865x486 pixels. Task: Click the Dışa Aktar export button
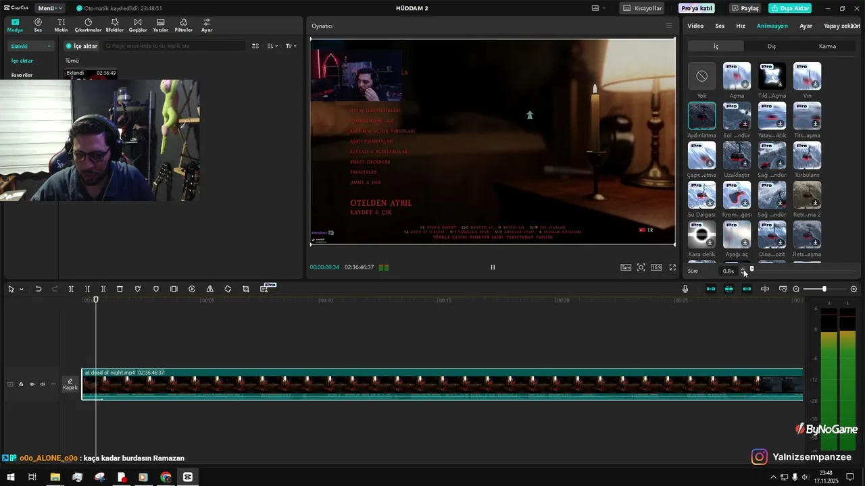pos(790,8)
